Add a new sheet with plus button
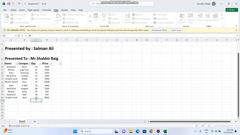 tap(35, 121)
